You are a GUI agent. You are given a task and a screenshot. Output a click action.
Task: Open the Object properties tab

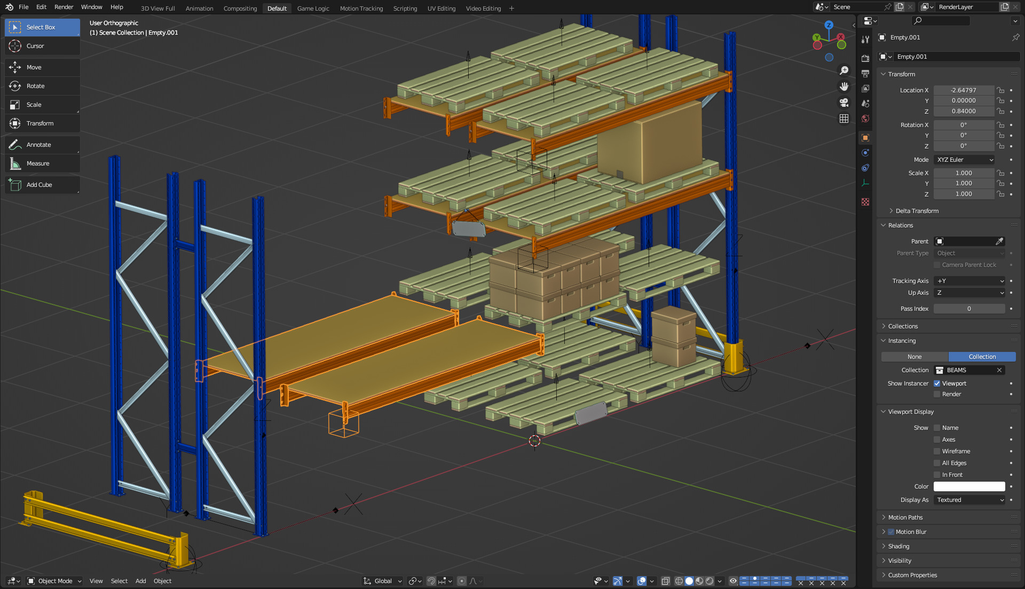point(865,138)
